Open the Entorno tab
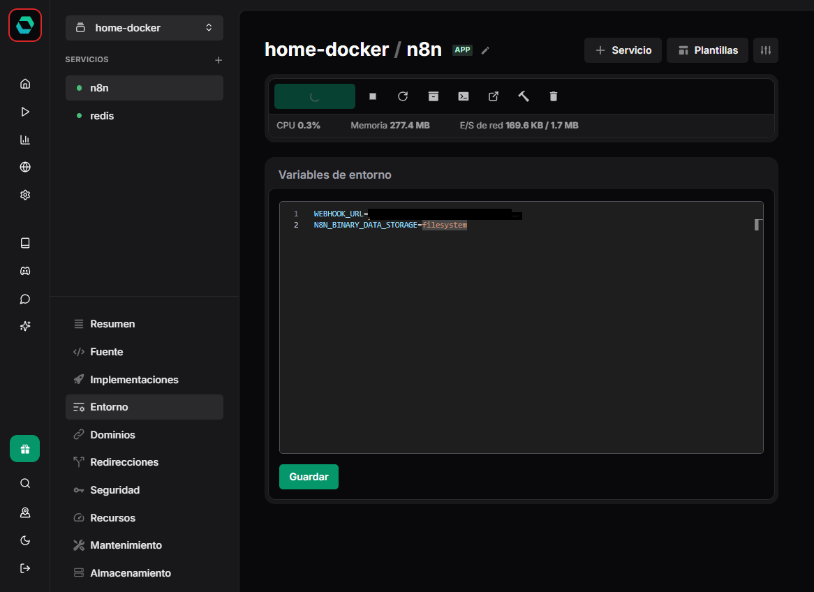Screen dimensions: 814x592 tap(145, 407)
